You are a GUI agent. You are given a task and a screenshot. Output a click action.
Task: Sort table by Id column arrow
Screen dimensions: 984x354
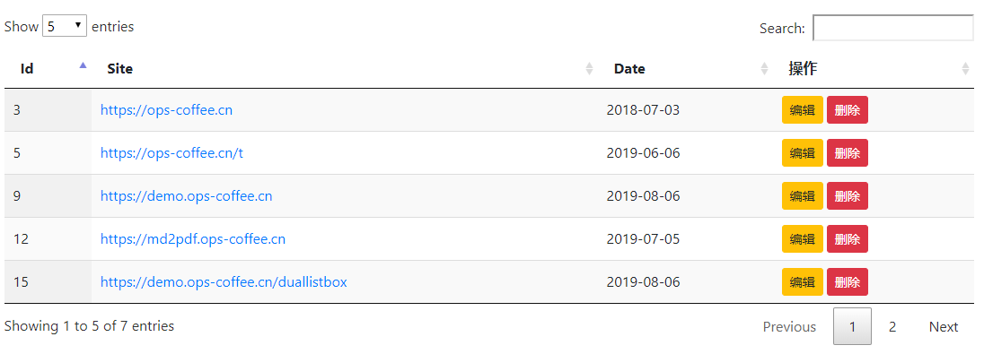coord(83,65)
